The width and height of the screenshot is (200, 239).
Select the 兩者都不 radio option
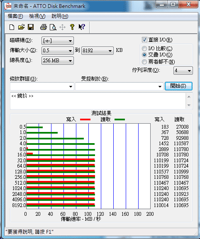coord(144,62)
